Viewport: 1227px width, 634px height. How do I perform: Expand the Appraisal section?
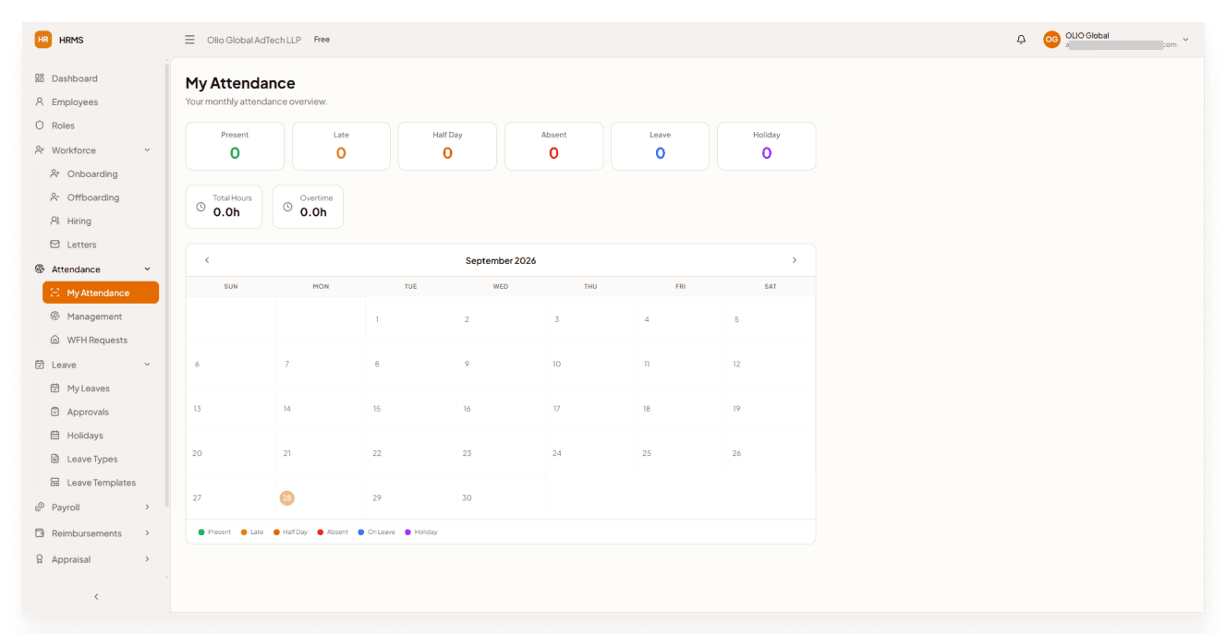[148, 559]
